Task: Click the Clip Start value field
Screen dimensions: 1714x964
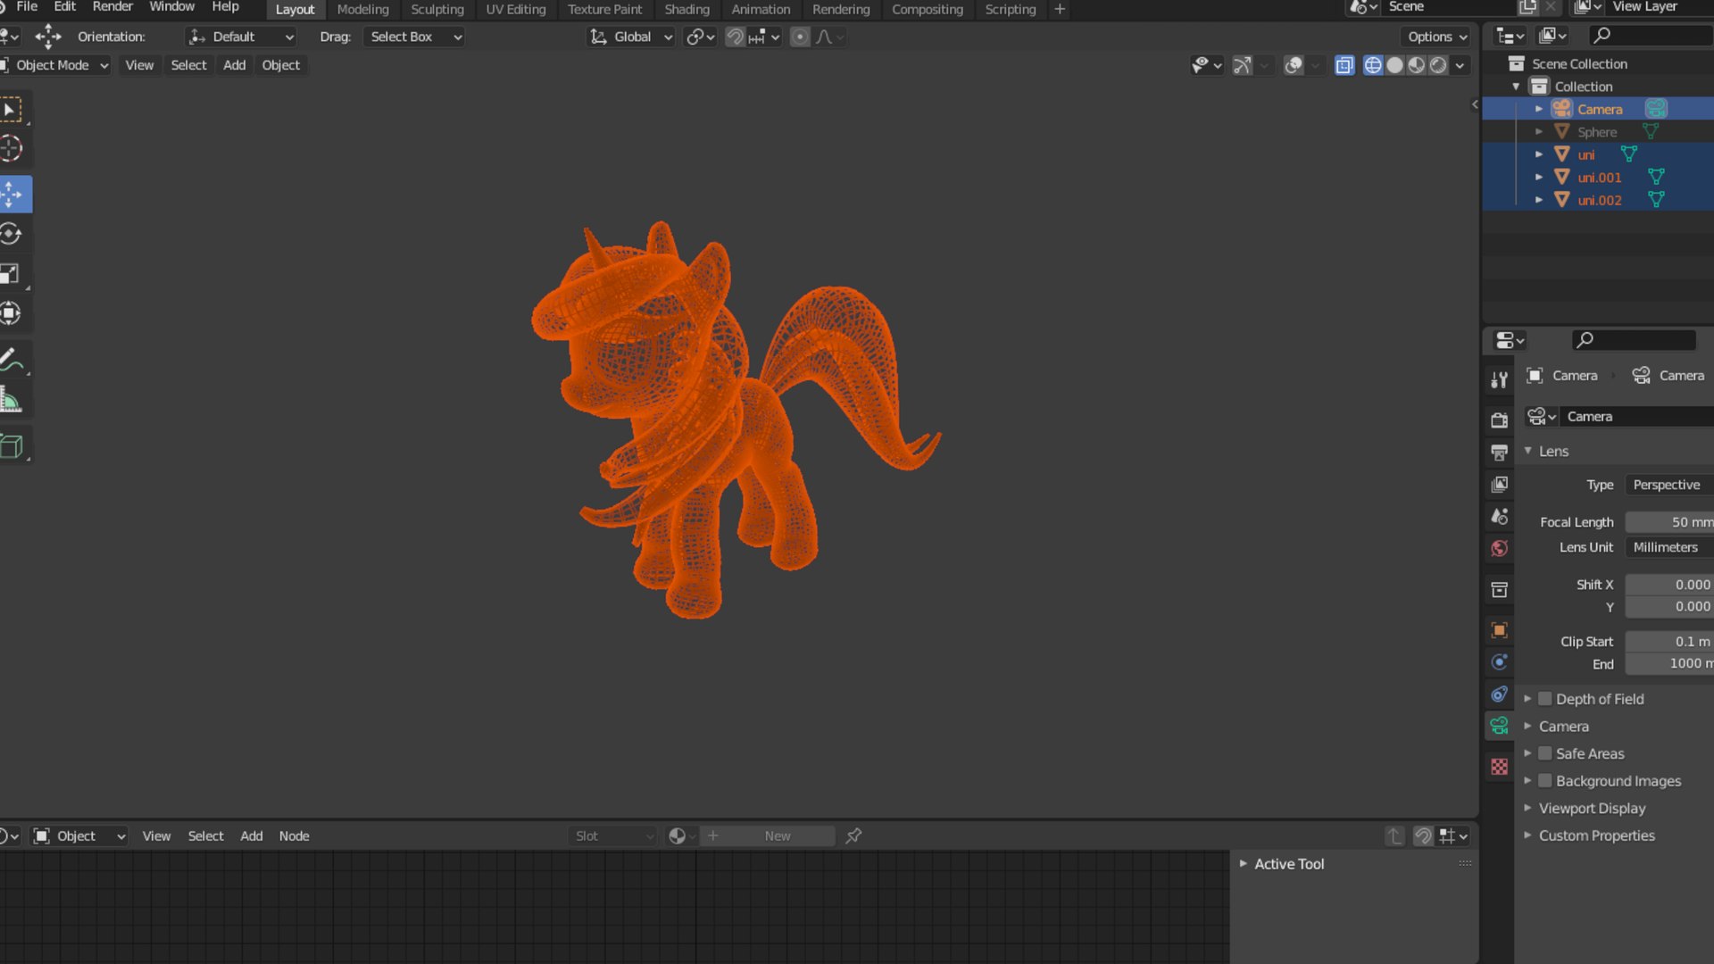Action: pyautogui.click(x=1668, y=642)
